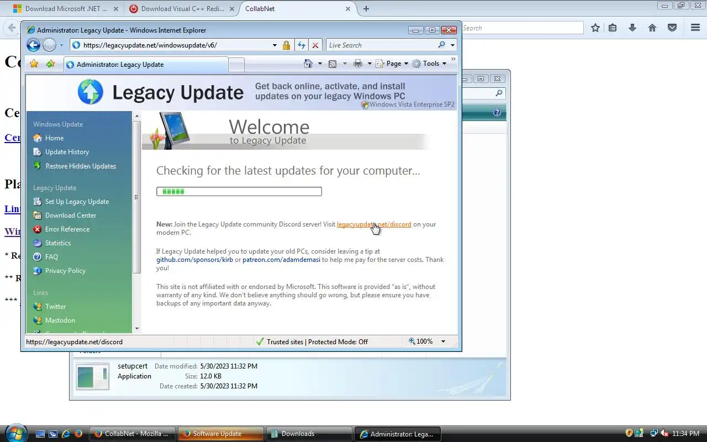707x442 pixels.
Task: Click the Statistics sidebar link
Action: (58, 243)
